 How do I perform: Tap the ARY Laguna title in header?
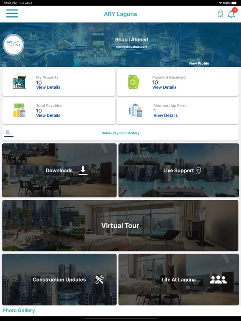pyautogui.click(x=120, y=14)
